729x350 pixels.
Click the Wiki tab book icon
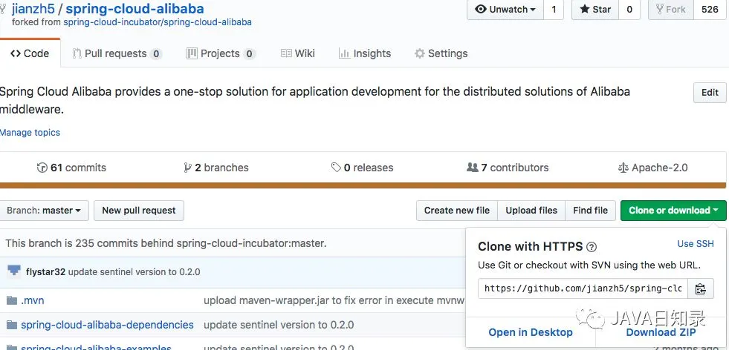point(286,53)
